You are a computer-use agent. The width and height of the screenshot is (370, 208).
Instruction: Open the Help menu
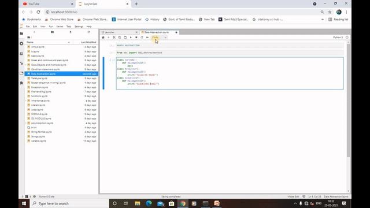[88, 27]
